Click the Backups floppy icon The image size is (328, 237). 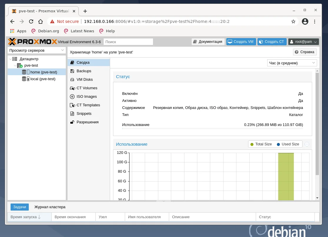pos(72,71)
